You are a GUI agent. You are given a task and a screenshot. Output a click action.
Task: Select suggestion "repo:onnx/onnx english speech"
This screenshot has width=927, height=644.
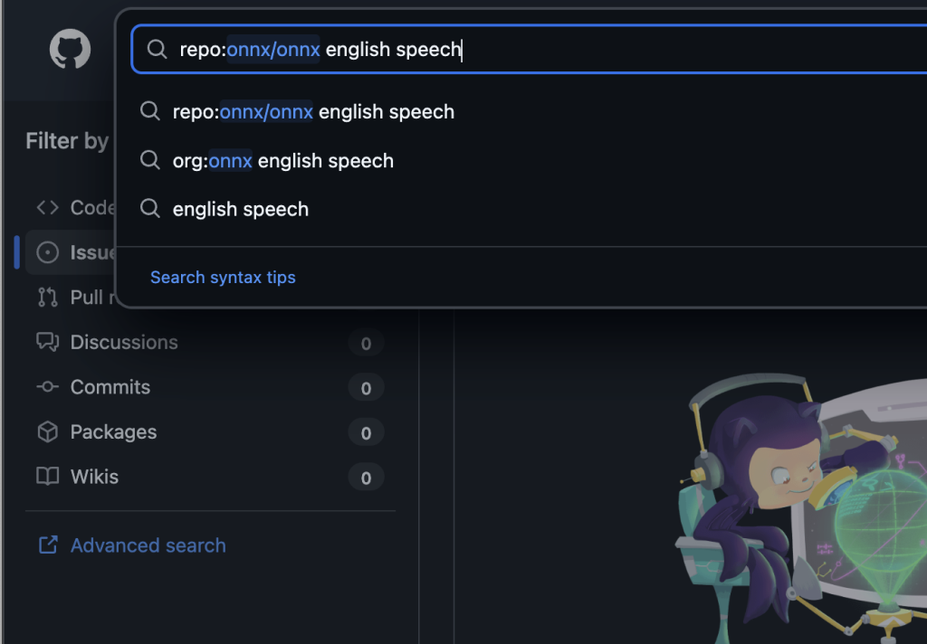[x=313, y=112]
